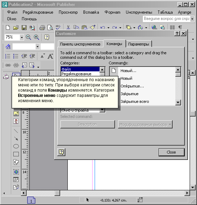Open the style box dropdown arrow
The height and width of the screenshot is (205, 197).
[x=38, y=47]
